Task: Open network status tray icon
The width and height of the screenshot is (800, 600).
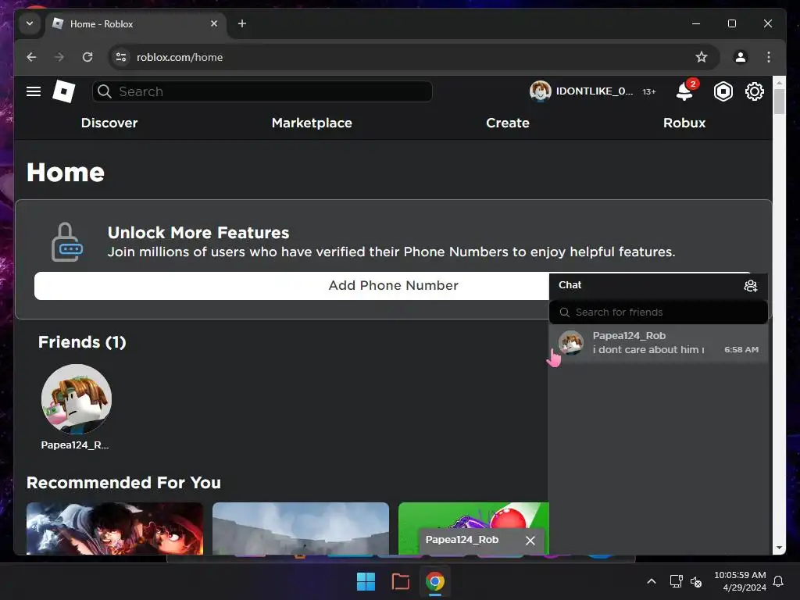Action: [x=677, y=581]
